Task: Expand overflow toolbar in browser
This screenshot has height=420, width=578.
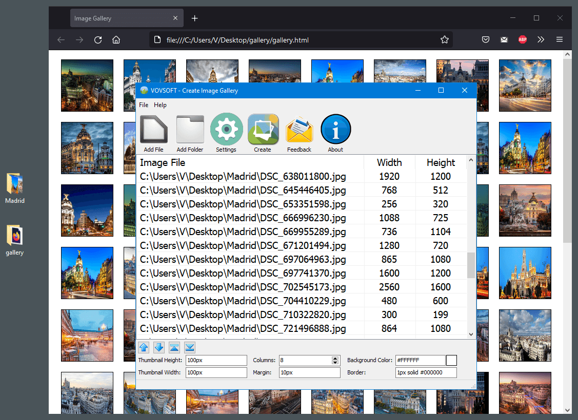Action: pos(541,39)
